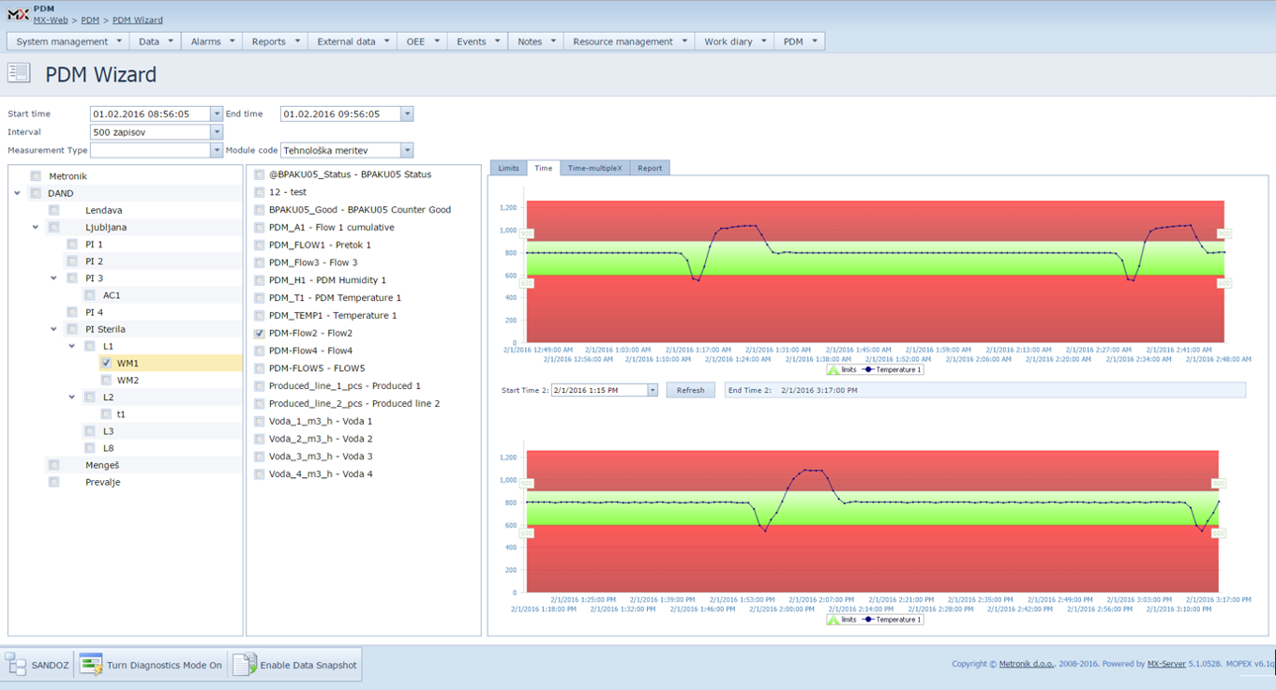
Task: Click the SANDOZ network icon
Action: [x=16, y=665]
